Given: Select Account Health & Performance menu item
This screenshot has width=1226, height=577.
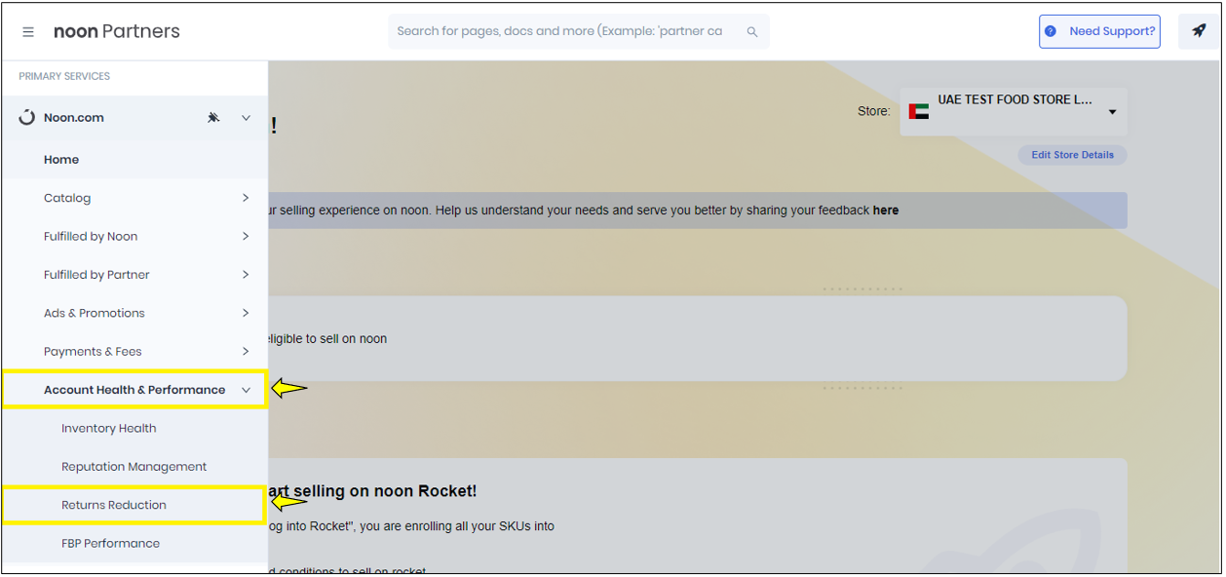Looking at the screenshot, I should (134, 390).
